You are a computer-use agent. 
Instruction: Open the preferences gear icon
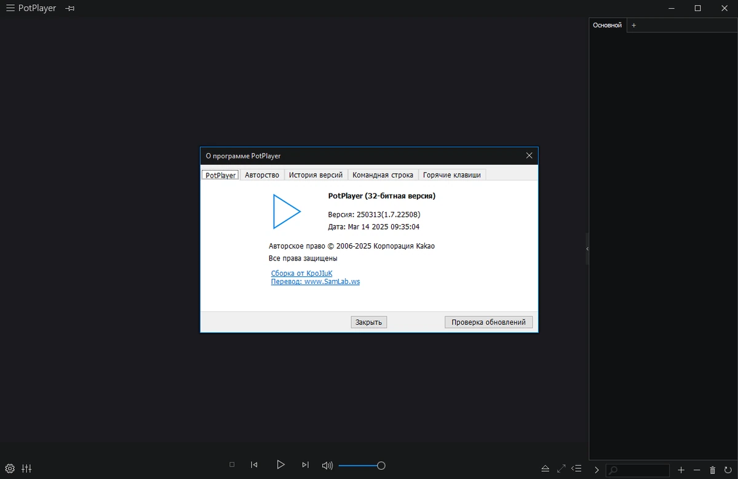(x=10, y=469)
